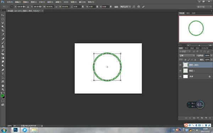213x133 pixels.
Task: Select the Horizontal Type tool
Action: pos(3,74)
